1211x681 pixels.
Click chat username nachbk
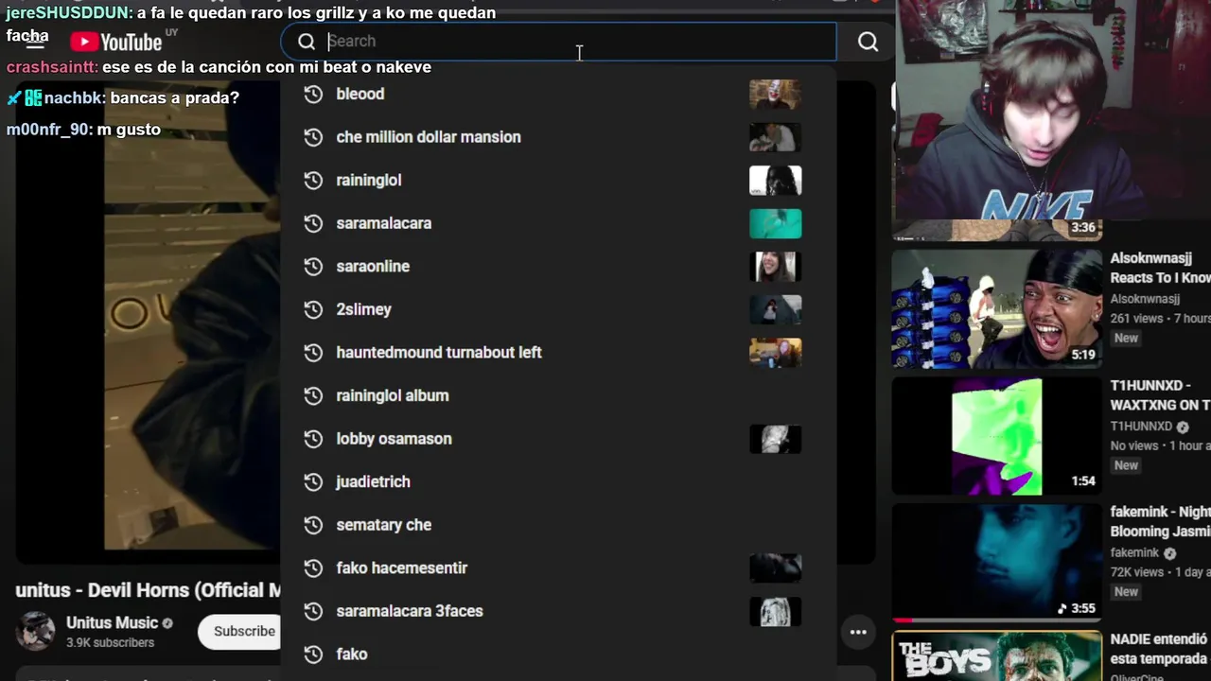74,98
